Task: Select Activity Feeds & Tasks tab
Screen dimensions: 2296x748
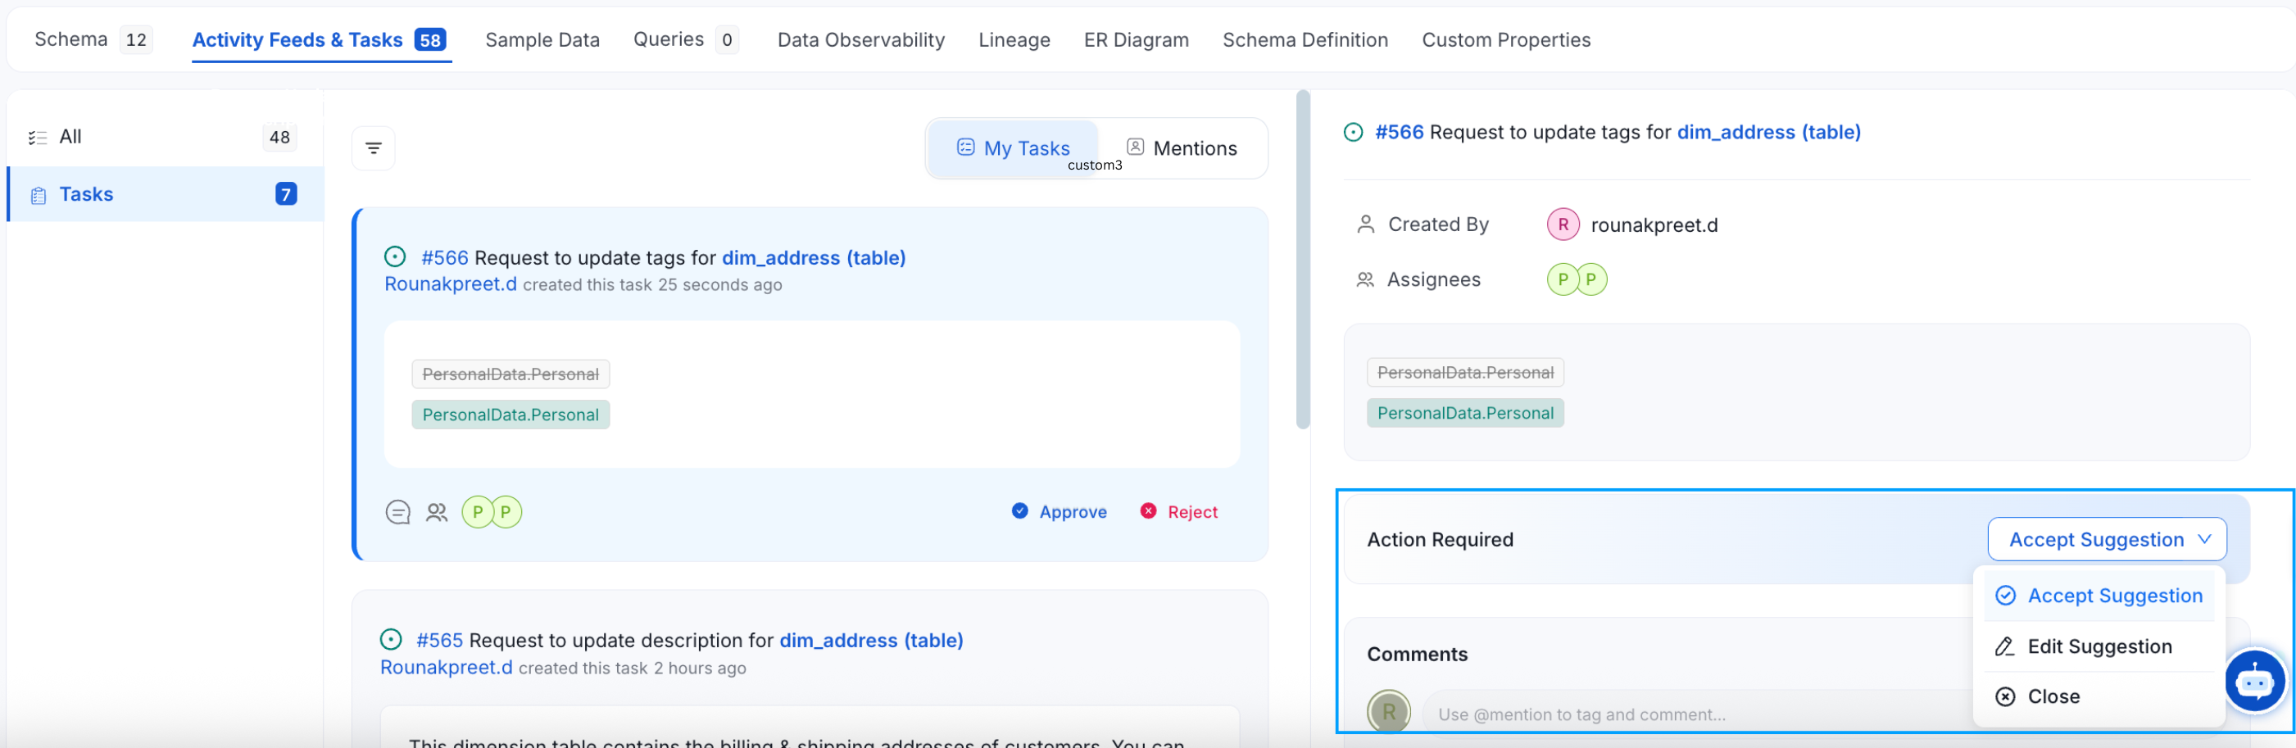Action: (x=321, y=40)
